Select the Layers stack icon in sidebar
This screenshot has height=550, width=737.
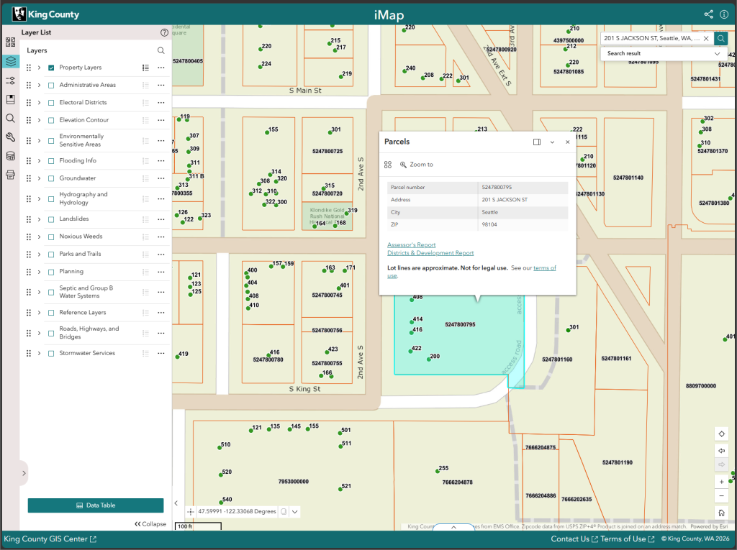[10, 62]
